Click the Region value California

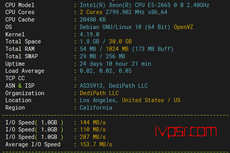[96, 108]
